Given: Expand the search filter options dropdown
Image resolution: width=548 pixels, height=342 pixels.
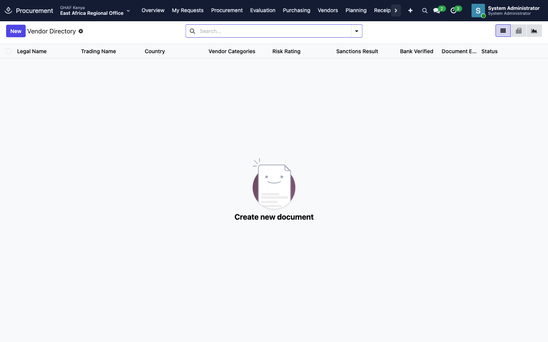Looking at the screenshot, I should 357,31.
